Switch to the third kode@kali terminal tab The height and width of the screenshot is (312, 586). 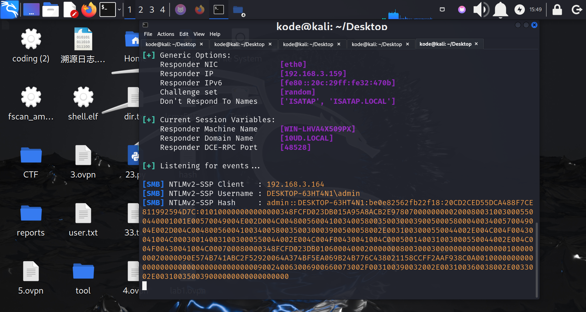coord(308,44)
